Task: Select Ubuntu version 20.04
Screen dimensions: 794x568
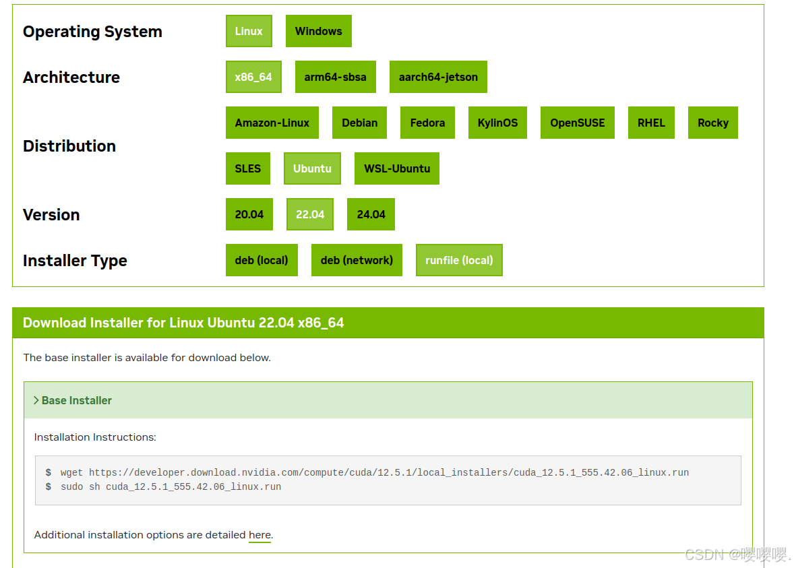Action: tap(249, 214)
